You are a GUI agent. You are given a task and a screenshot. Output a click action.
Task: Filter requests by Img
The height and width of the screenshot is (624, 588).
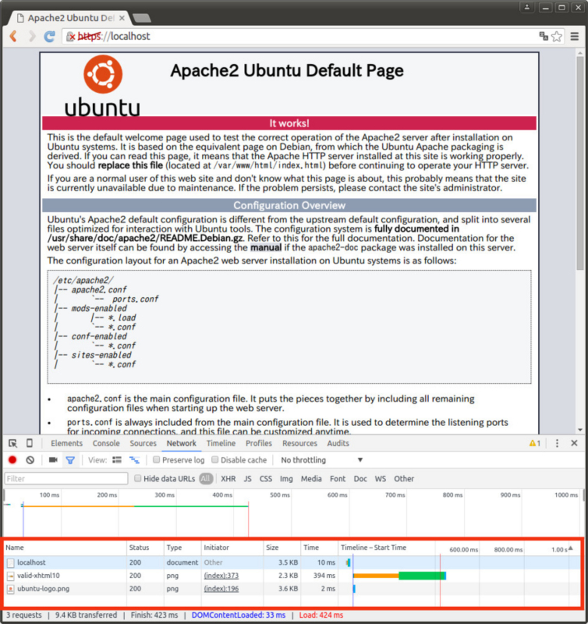[286, 479]
